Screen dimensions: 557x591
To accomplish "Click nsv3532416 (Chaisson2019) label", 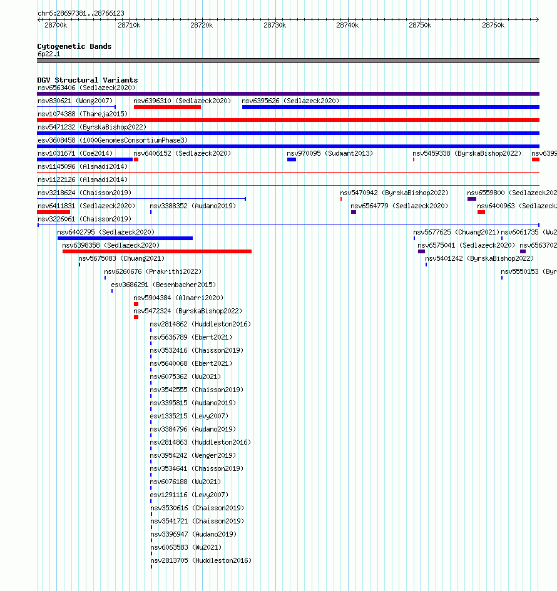I will [197, 350].
